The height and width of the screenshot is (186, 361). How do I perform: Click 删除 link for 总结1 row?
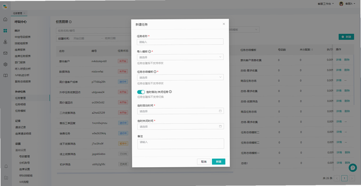347,163
